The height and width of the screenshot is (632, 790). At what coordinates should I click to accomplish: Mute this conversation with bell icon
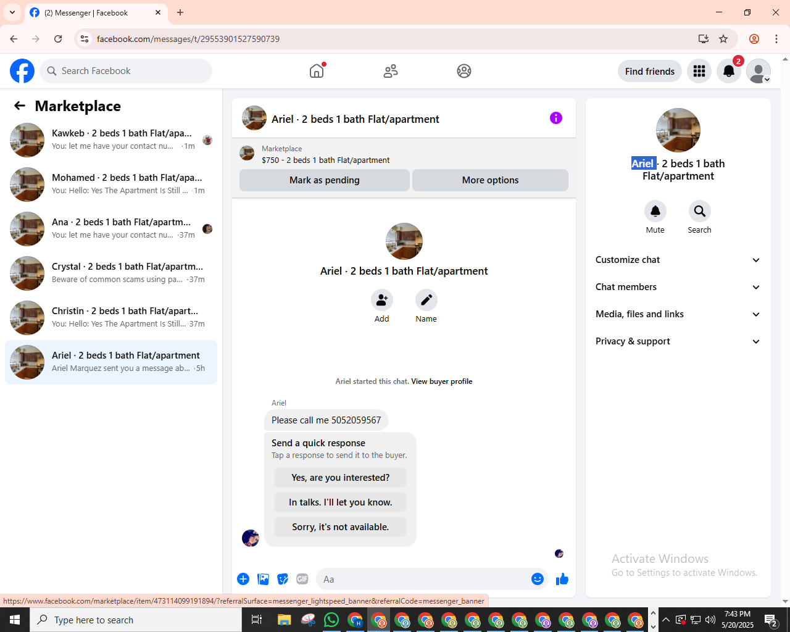tap(655, 211)
